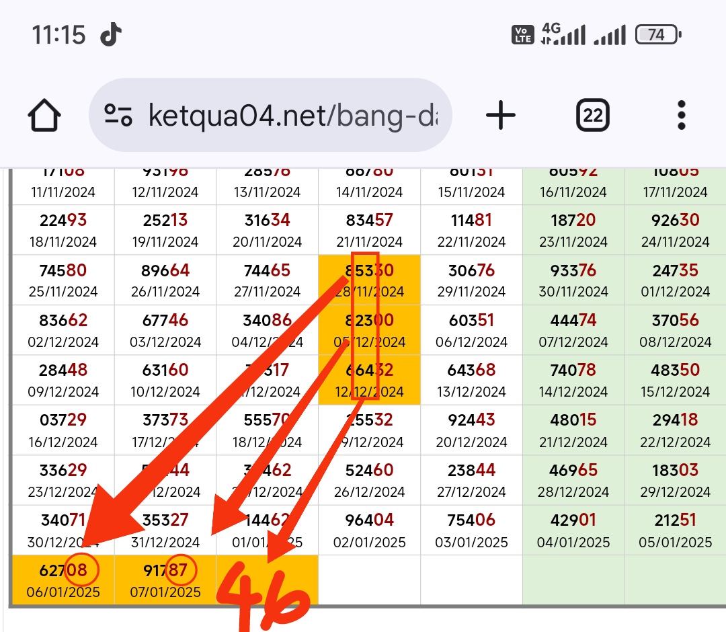The width and height of the screenshot is (726, 632).
Task: Select cell 83457 dated 21/11/2024
Action: (x=370, y=230)
